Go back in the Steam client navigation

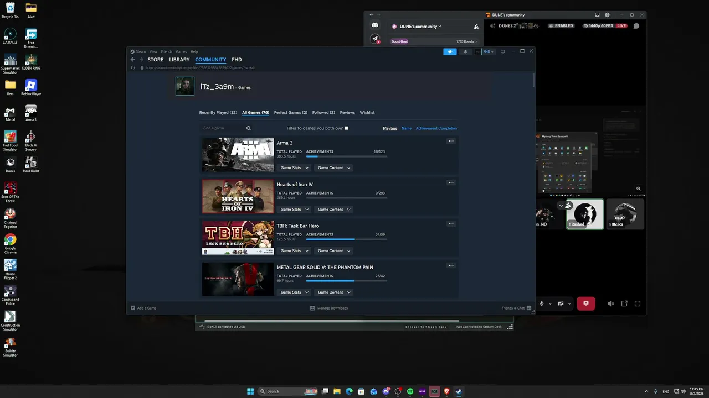(132, 60)
